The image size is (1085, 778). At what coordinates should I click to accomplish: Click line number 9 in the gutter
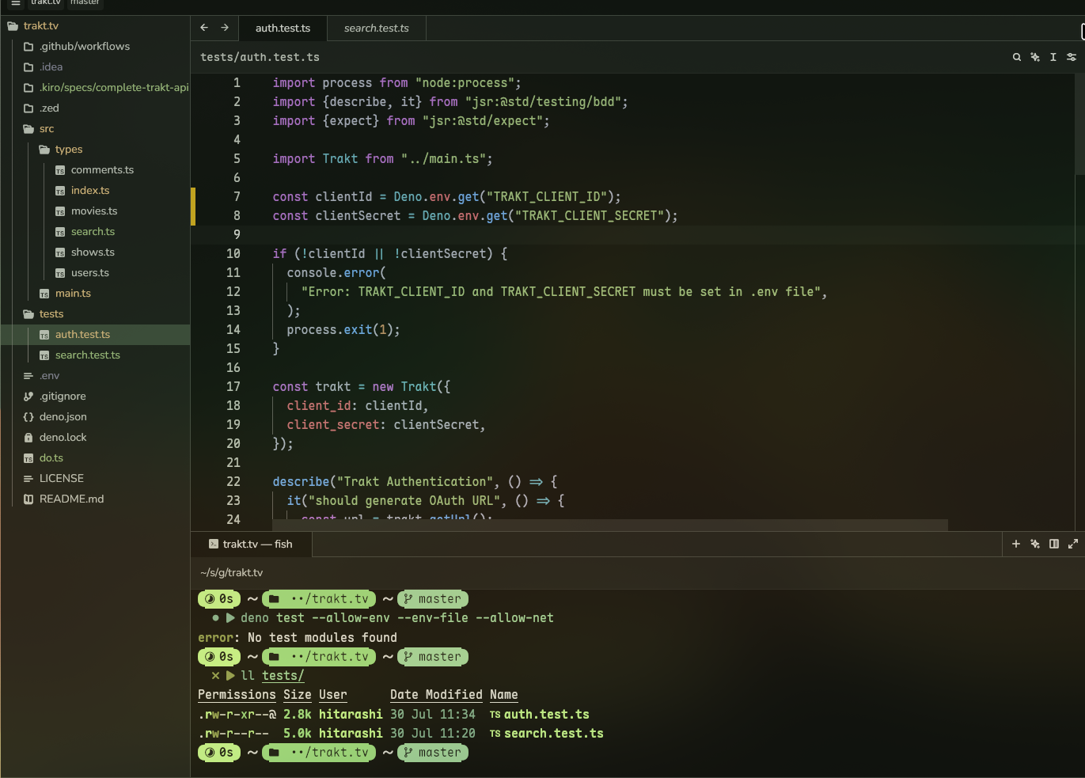237,234
